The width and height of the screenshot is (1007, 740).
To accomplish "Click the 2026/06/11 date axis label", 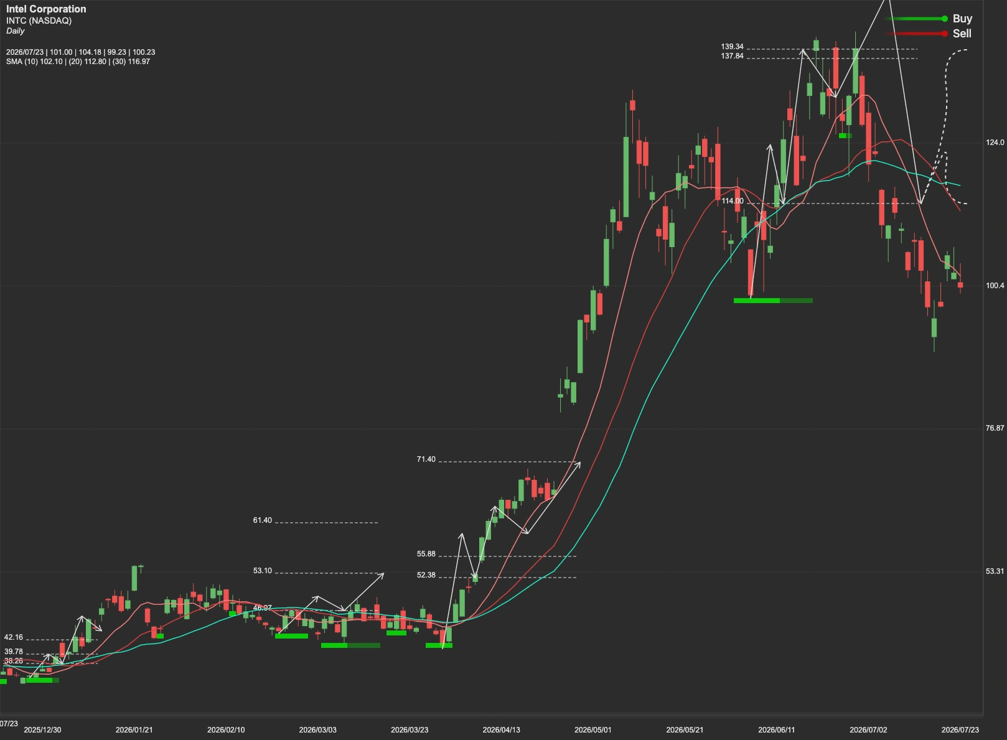I will click(x=777, y=730).
